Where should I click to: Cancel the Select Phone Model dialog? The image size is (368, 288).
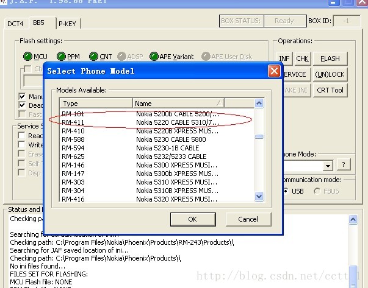248,219
